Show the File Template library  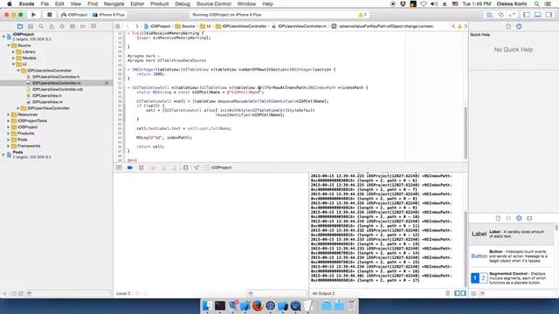(x=498, y=218)
